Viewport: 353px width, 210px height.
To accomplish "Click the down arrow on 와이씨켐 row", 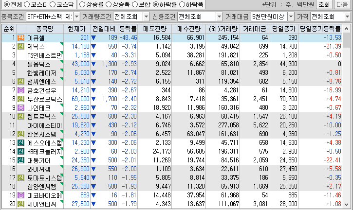I will [93, 169].
